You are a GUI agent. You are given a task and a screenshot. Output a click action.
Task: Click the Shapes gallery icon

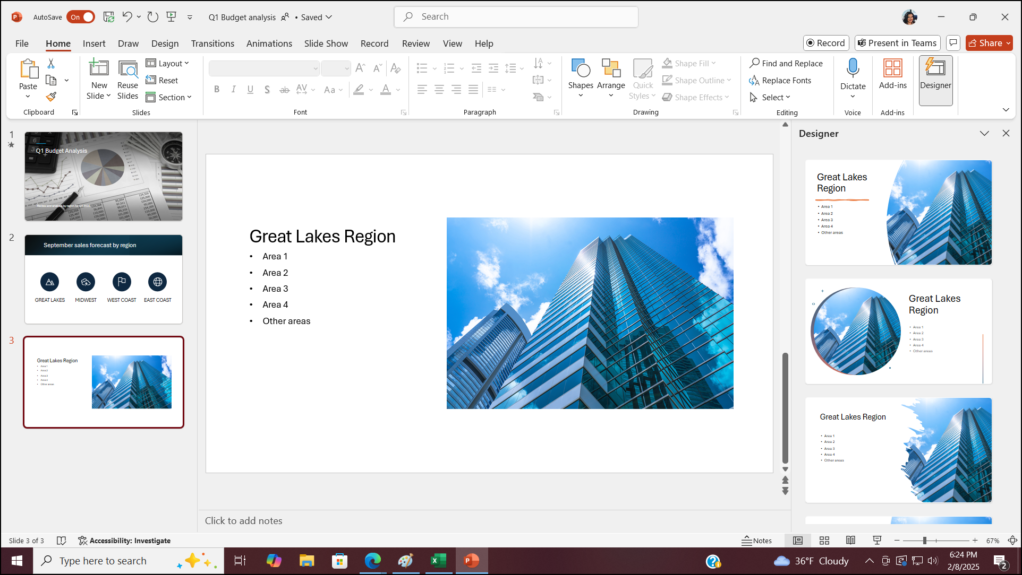click(580, 69)
